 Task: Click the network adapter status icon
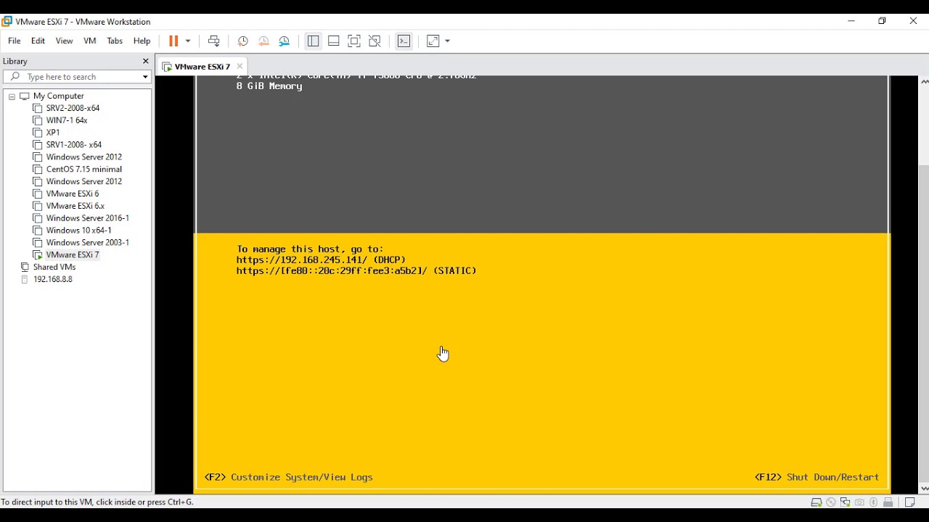[x=846, y=502]
